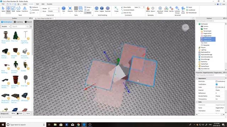Activate the Transform tool

click(x=24, y=9)
